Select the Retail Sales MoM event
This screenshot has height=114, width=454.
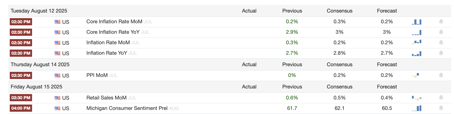click(106, 98)
